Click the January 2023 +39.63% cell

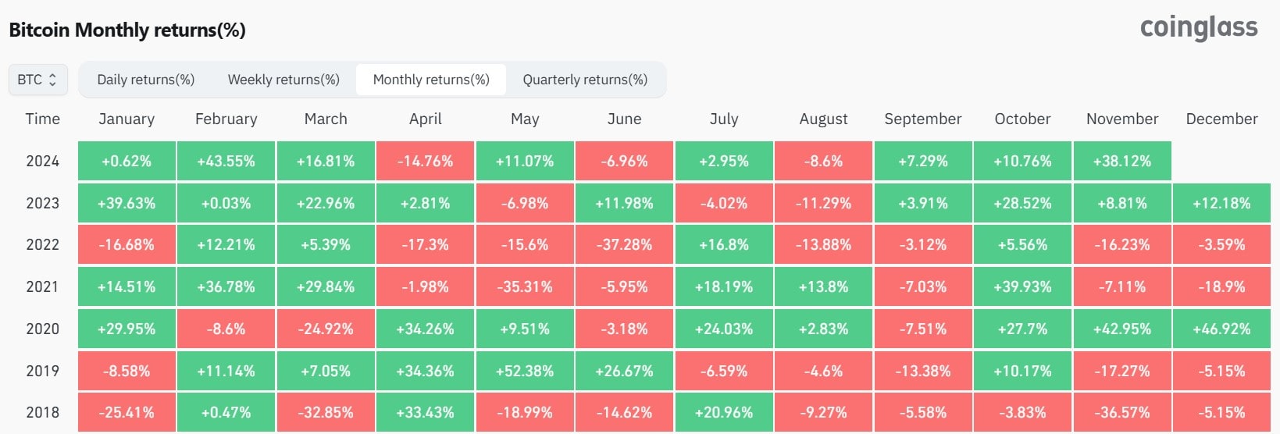pos(127,204)
